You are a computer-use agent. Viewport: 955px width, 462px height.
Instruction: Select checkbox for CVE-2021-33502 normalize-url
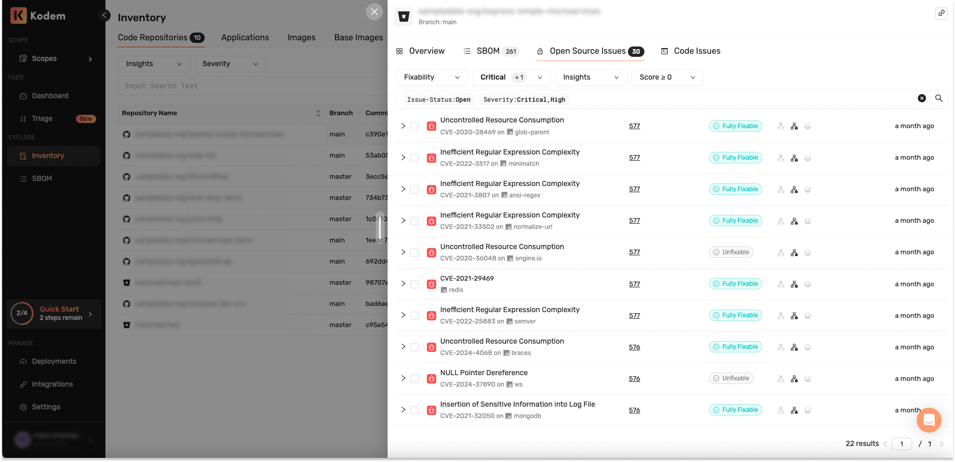pyautogui.click(x=414, y=221)
